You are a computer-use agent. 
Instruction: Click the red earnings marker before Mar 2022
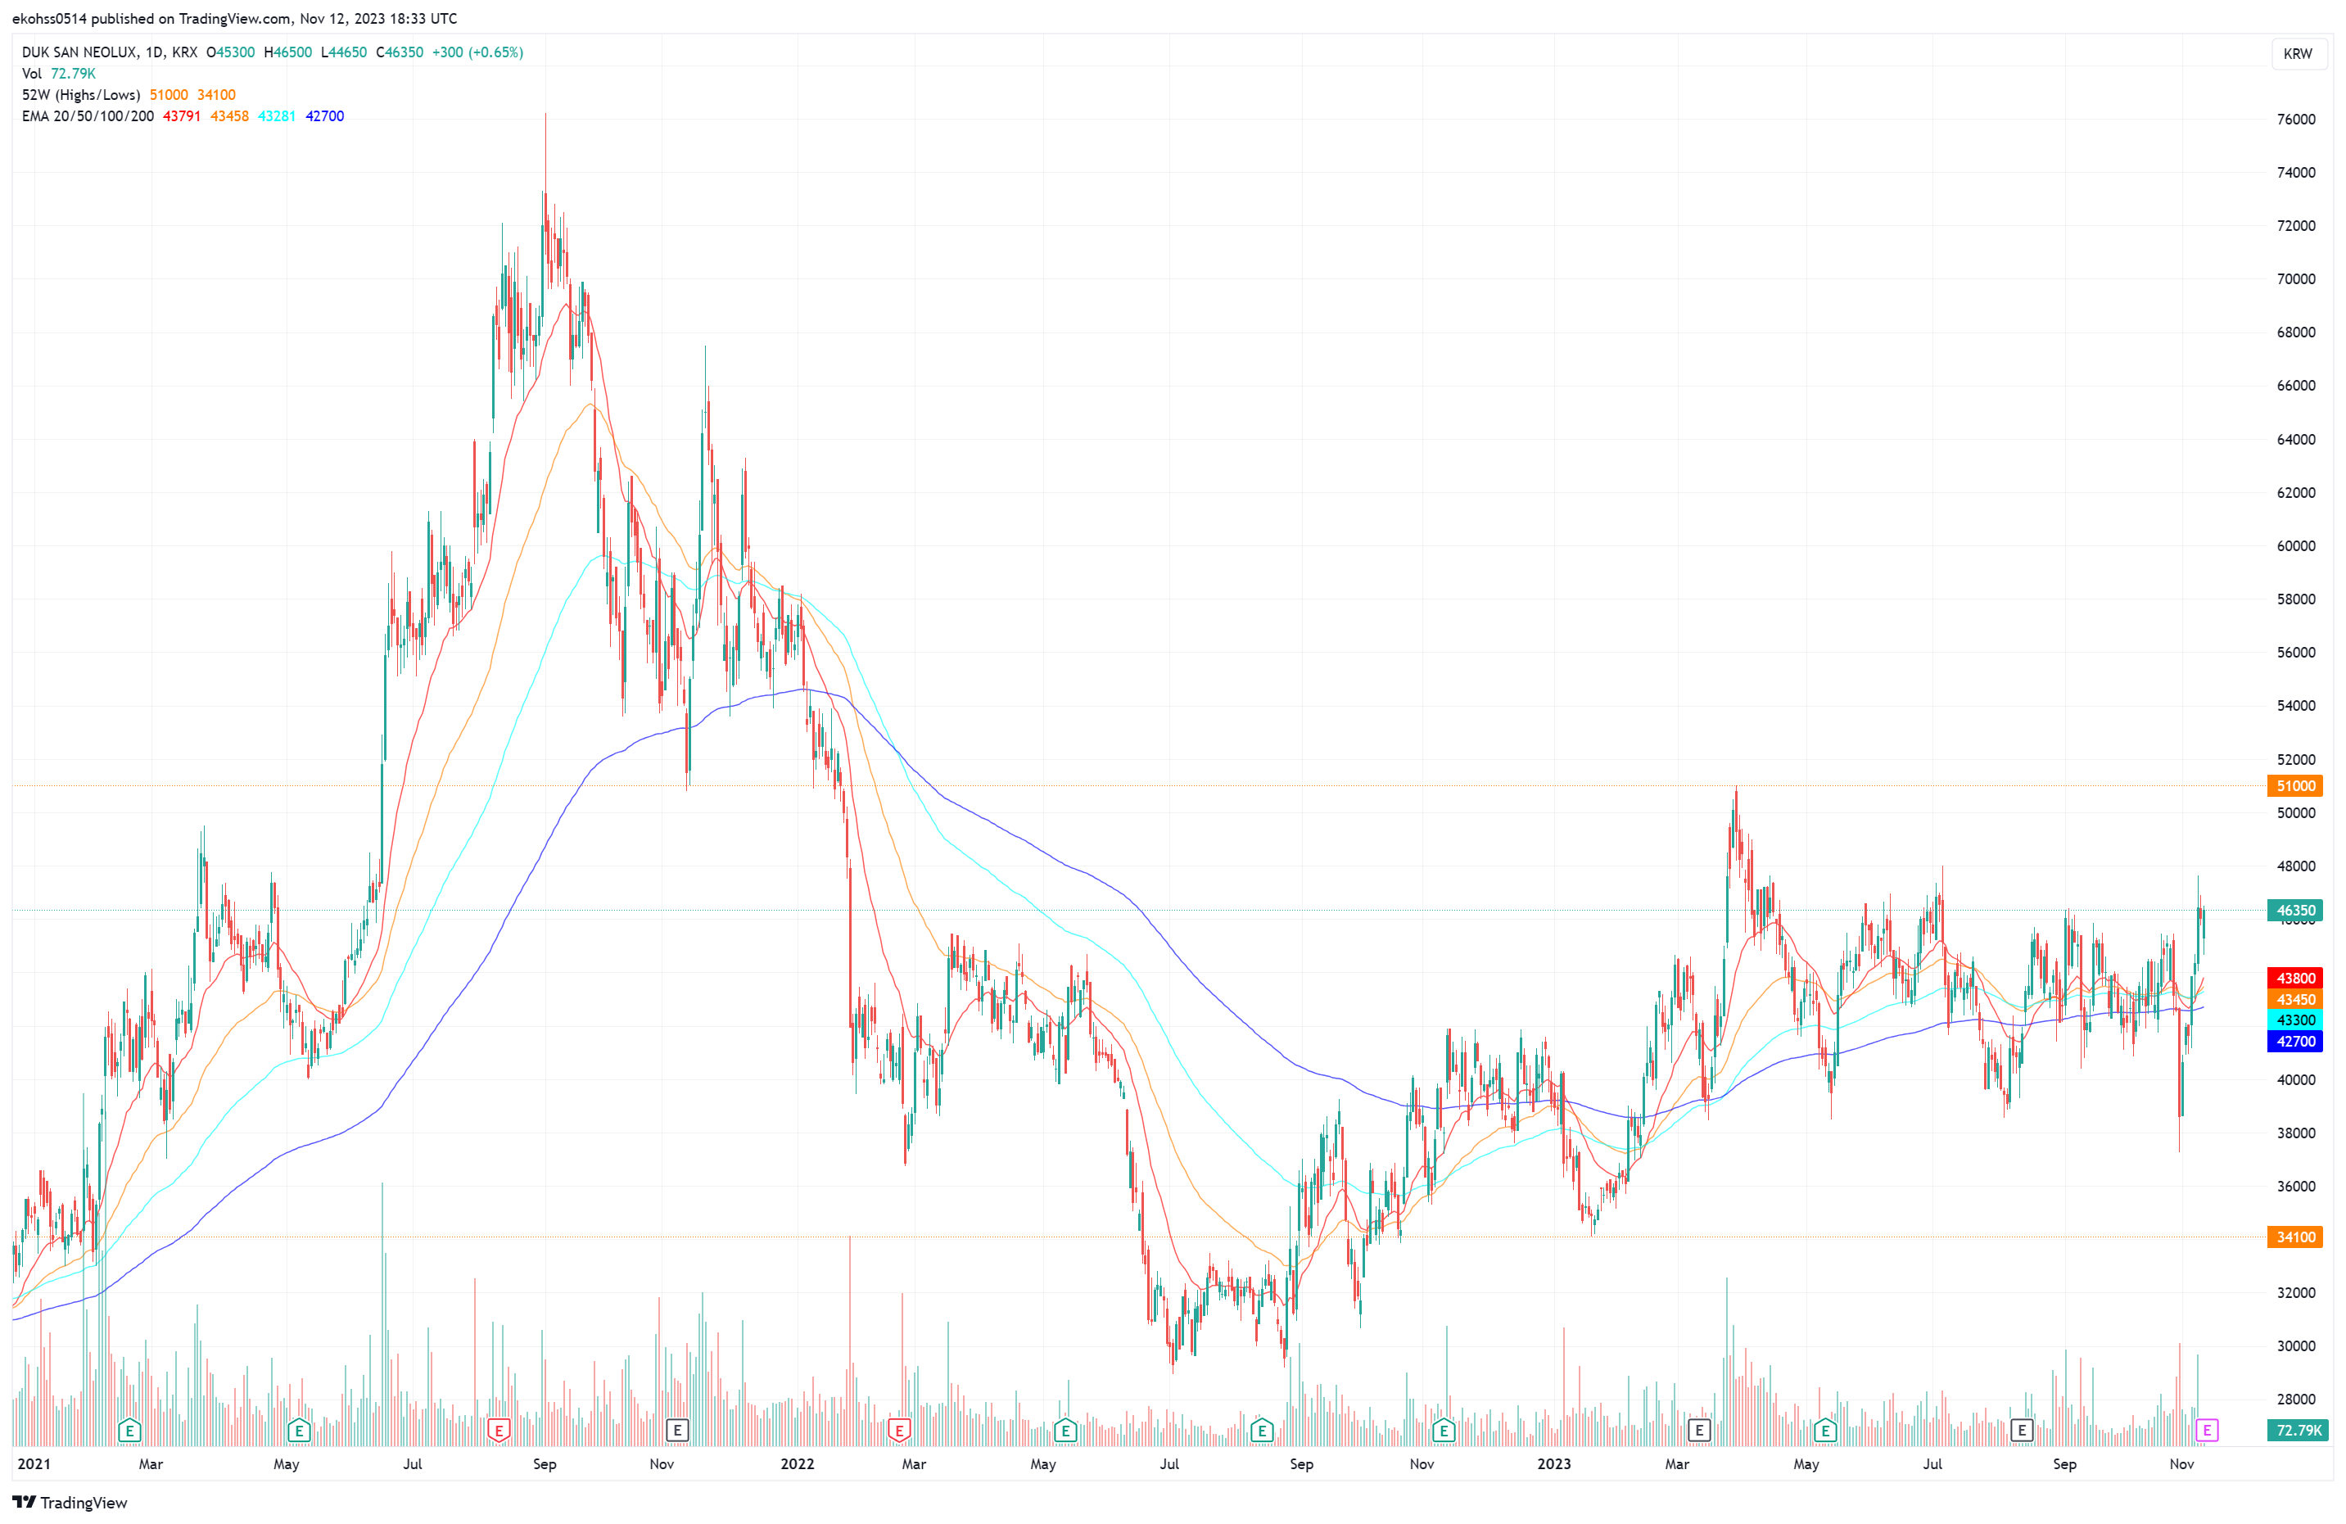899,1431
